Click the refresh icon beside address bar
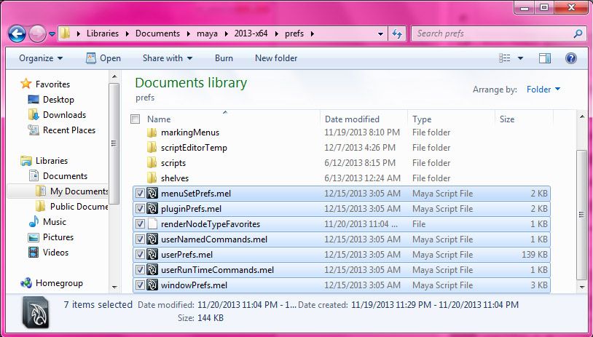593x337 pixels. [x=397, y=33]
